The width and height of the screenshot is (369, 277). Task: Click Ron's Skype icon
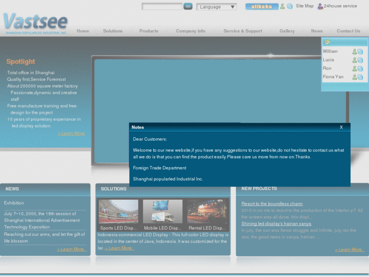(x=360, y=69)
